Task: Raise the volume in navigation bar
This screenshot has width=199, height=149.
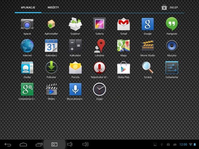Action: click(x=85, y=144)
